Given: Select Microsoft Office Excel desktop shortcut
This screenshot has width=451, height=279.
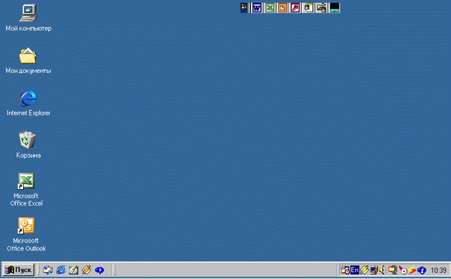Looking at the screenshot, I should click(26, 182).
